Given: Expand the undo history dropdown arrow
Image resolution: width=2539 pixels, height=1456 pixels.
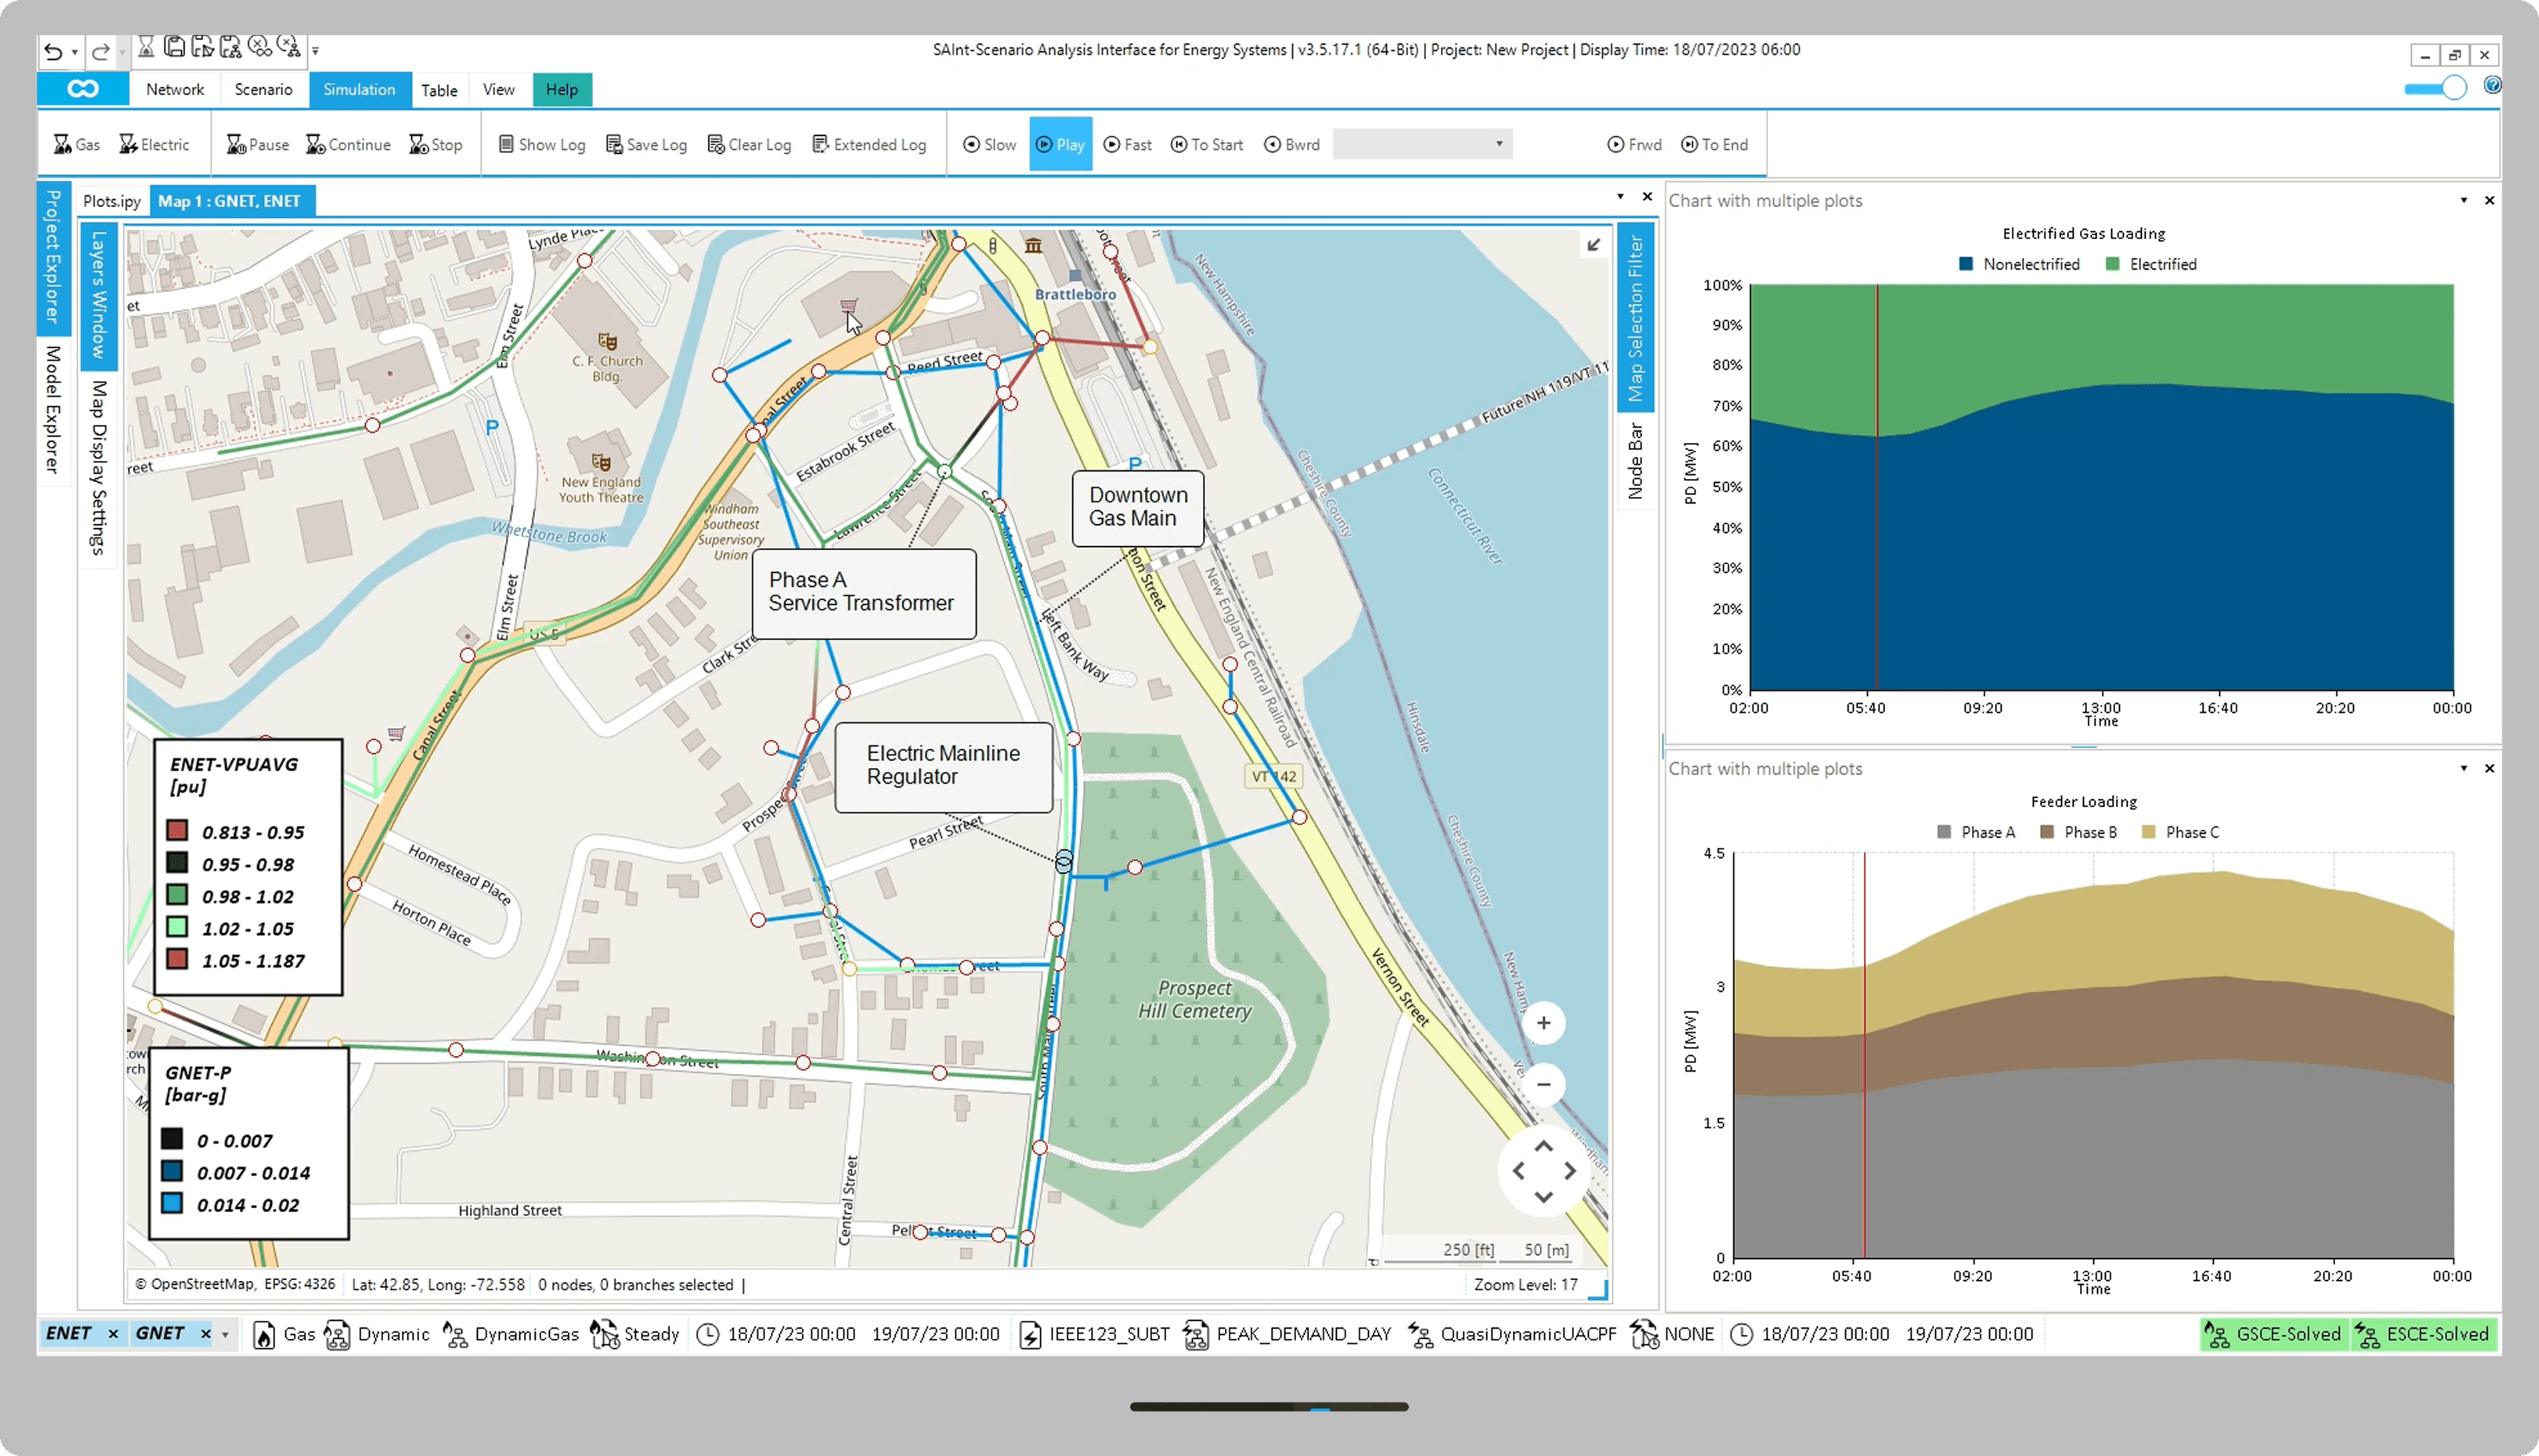Looking at the screenshot, I should (75, 52).
